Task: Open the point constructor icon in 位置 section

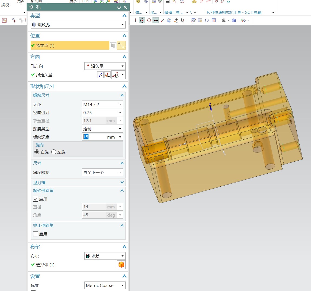Action: pos(121,45)
